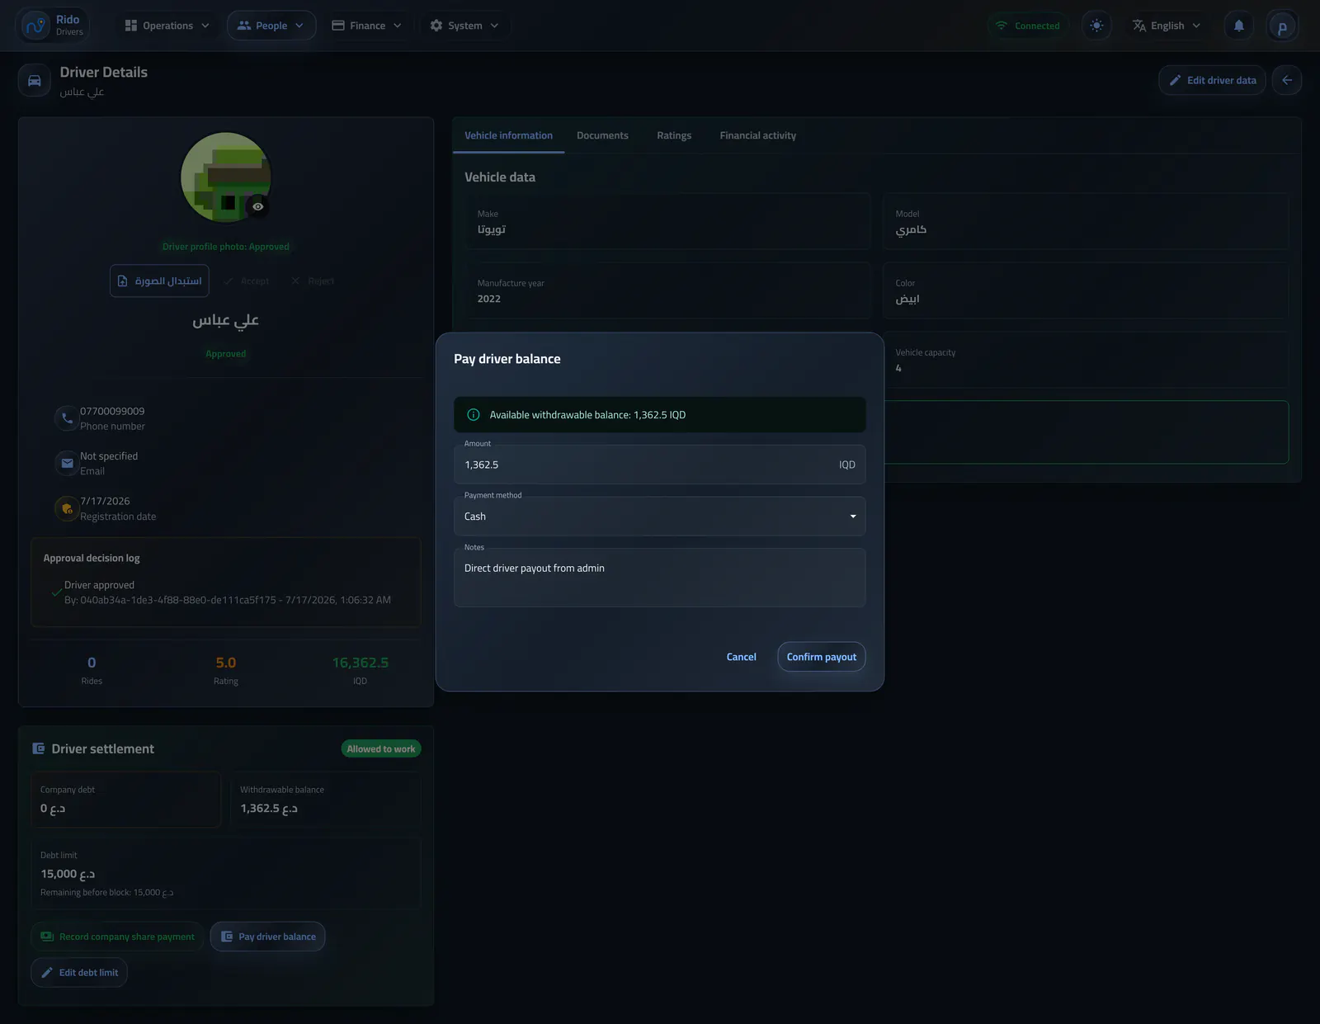Open the notifications bell icon
Screen dimensions: 1320x1024
tap(1238, 26)
